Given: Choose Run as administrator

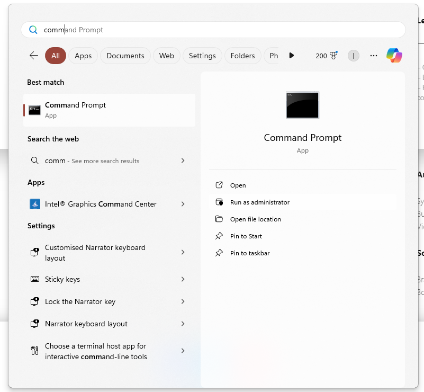Looking at the screenshot, I should tap(259, 202).
